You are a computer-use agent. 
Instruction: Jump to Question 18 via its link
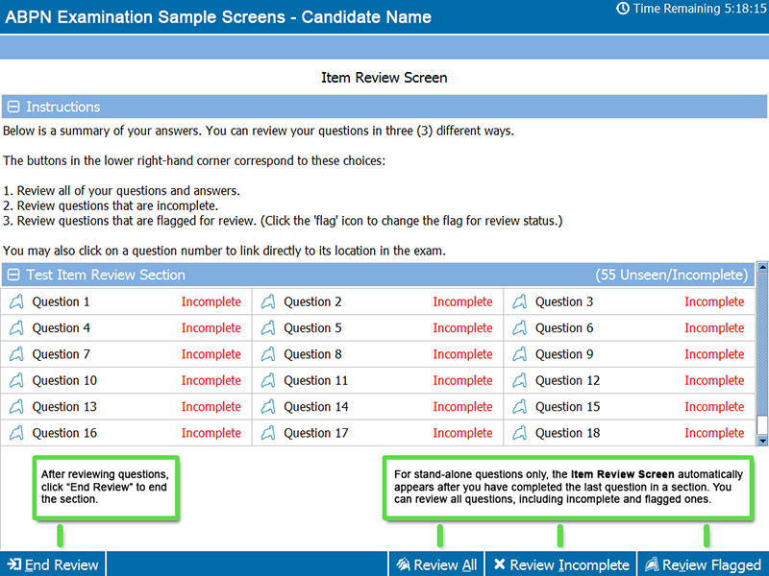pos(567,433)
